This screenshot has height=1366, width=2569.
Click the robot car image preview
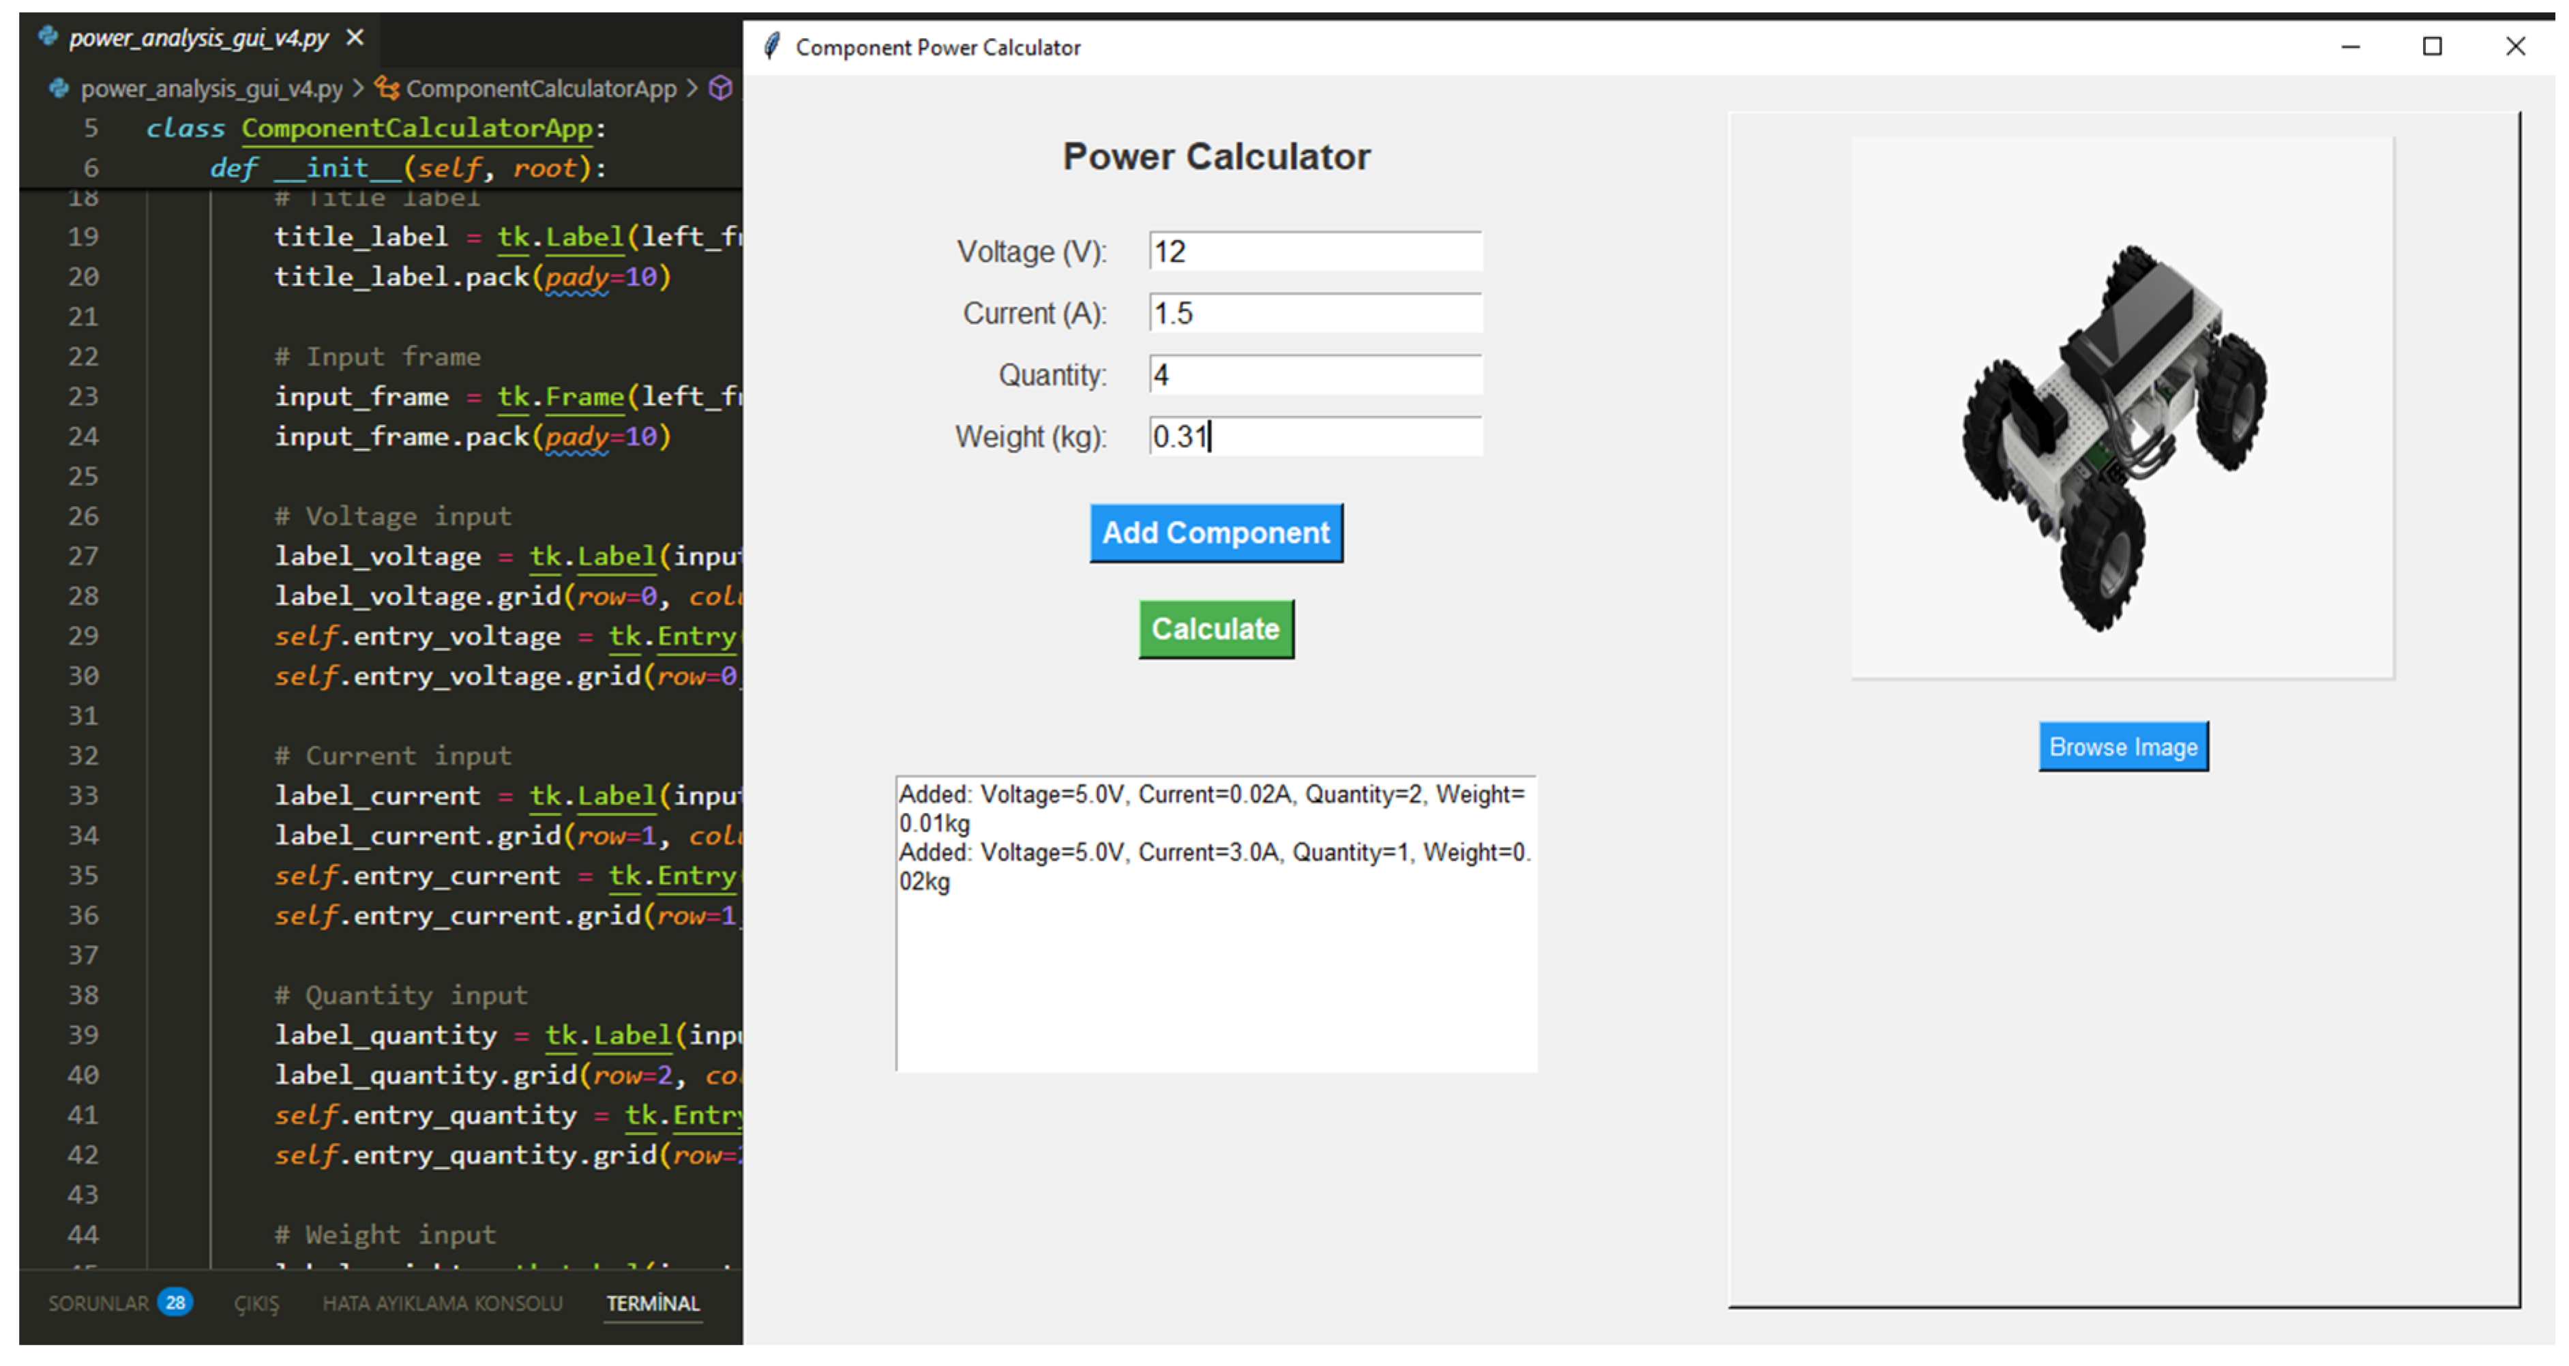[2121, 409]
